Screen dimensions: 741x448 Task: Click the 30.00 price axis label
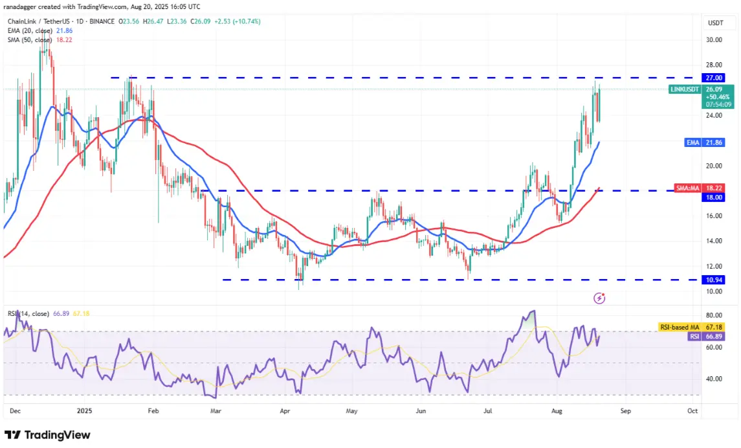714,39
